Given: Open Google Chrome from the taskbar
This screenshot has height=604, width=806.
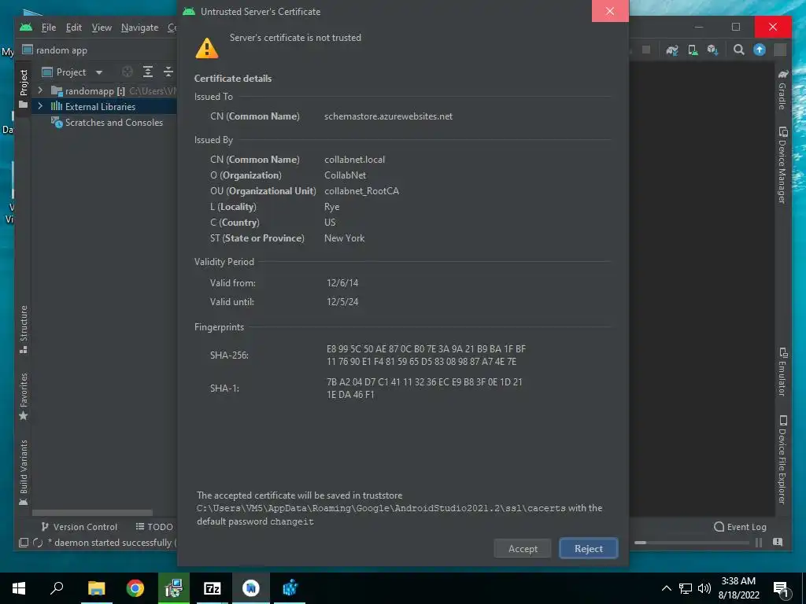Looking at the screenshot, I should pyautogui.click(x=135, y=588).
